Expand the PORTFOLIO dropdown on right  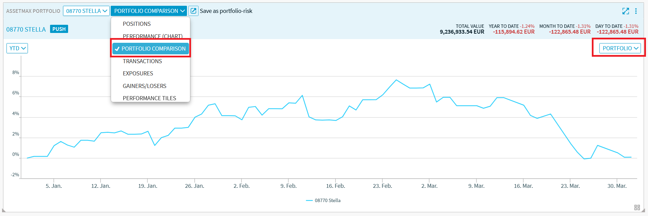(620, 48)
